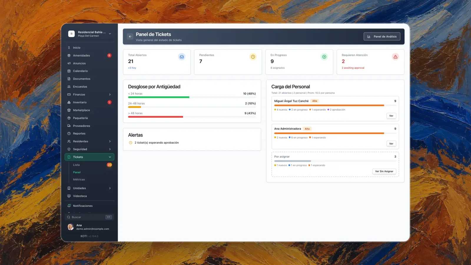The image size is (471, 265).
Task: Click the Encuestas icon in the sidebar
Action: (69, 87)
